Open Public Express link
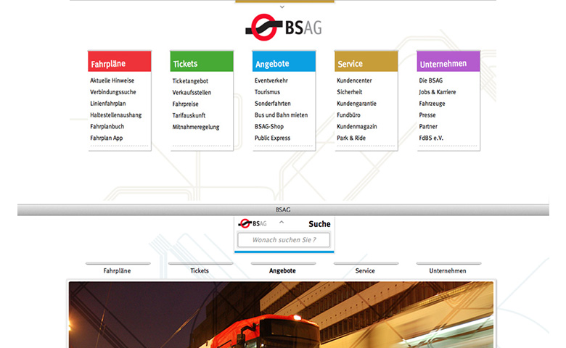Viewport: 566px width, 348px height. point(272,138)
